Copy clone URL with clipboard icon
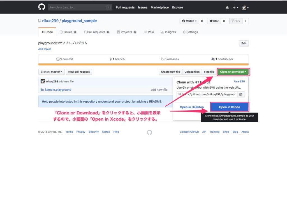The image size is (287, 209). (x=241, y=94)
